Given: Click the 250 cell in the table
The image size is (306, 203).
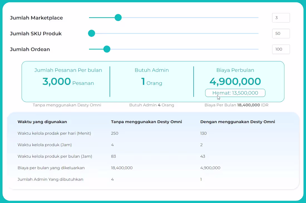Looking at the screenshot, I should point(115,133).
